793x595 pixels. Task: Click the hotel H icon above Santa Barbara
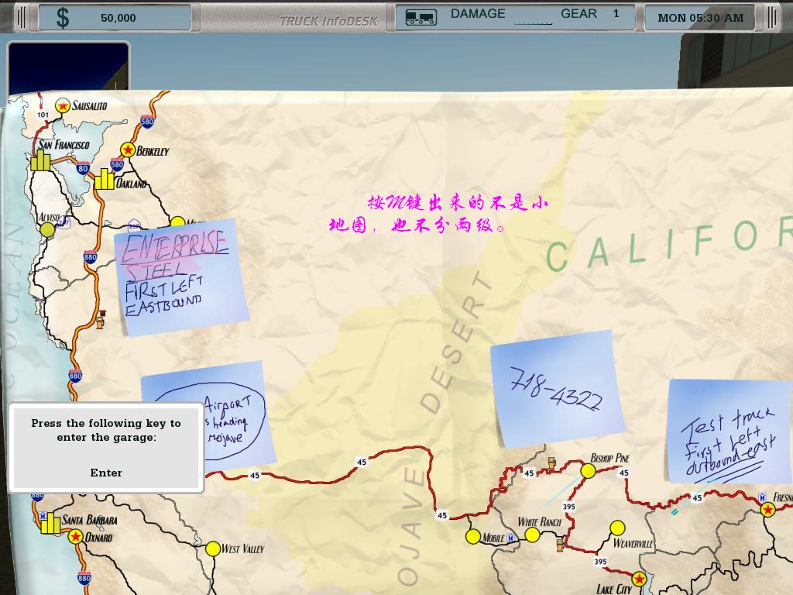coord(43,516)
